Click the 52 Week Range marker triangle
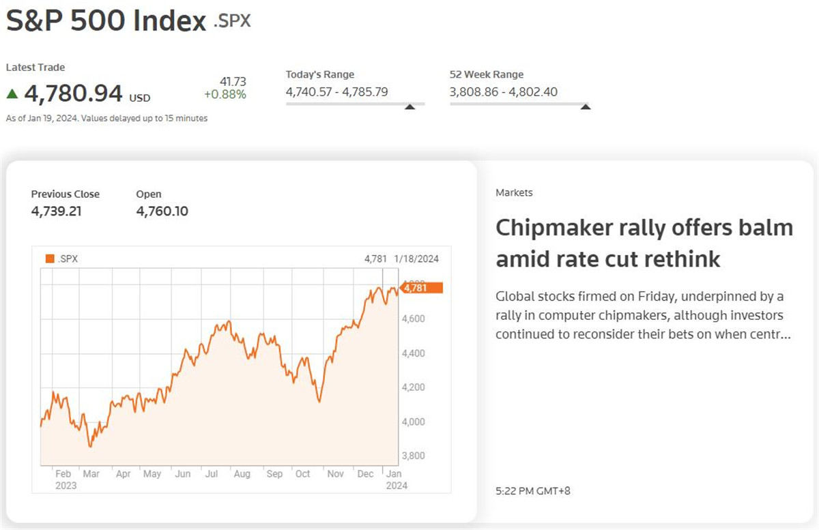This screenshot has width=819, height=530. click(585, 106)
